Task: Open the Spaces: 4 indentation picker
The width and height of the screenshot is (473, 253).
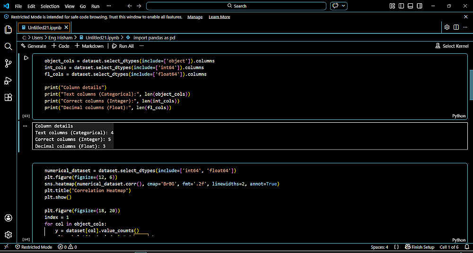Action: click(379, 247)
